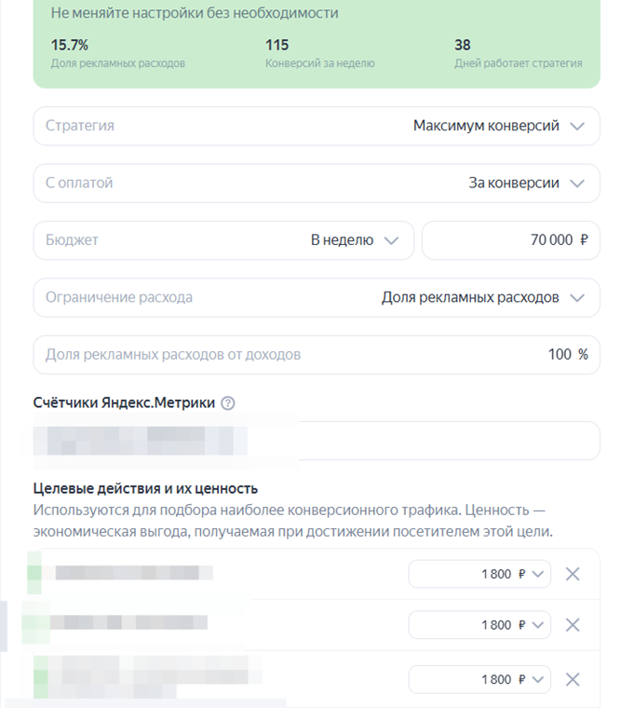Click the 70 000 ₽ budget field

pyautogui.click(x=510, y=240)
